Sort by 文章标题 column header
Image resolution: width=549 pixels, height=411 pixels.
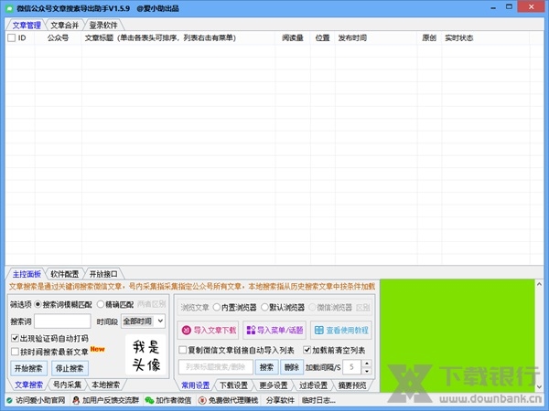tap(178, 37)
